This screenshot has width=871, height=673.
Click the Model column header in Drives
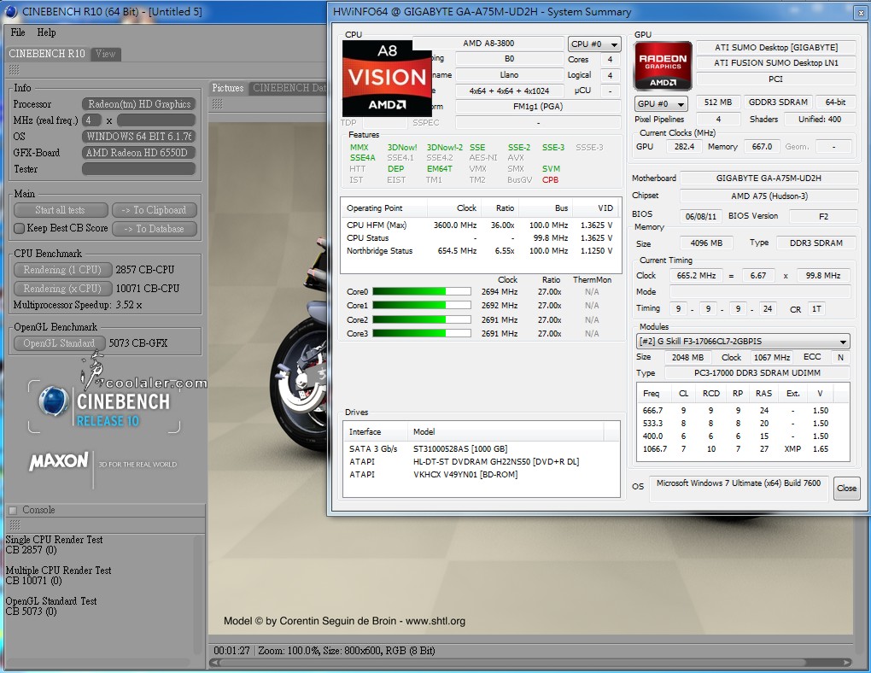(506, 431)
